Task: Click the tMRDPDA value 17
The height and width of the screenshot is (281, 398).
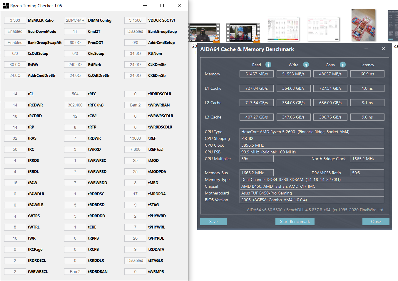Action: point(135,194)
